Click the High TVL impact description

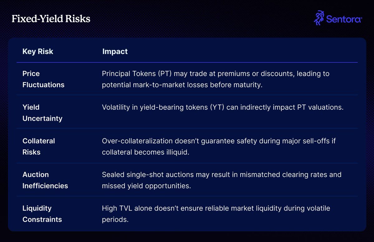(x=216, y=214)
